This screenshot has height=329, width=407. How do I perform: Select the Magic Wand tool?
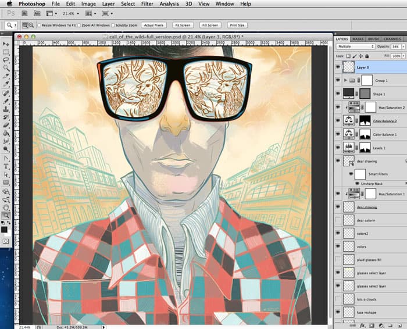[x=6, y=68]
